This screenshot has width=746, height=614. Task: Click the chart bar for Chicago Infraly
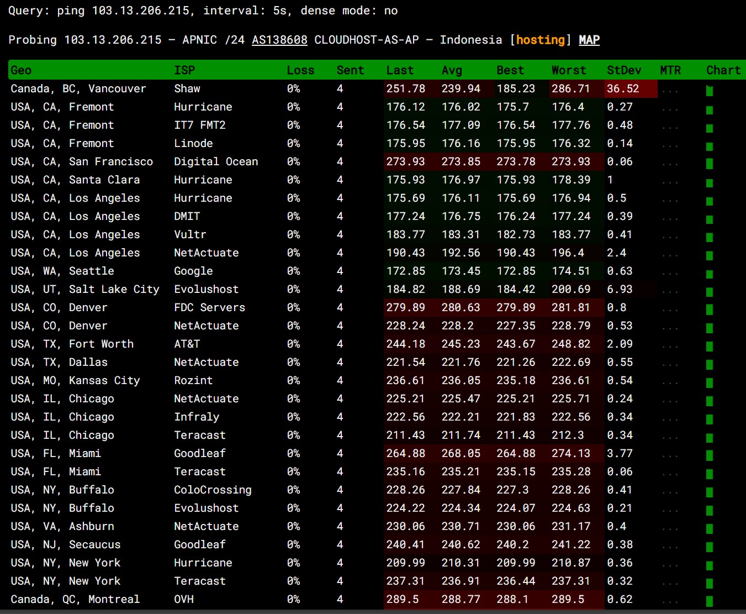[x=710, y=419]
